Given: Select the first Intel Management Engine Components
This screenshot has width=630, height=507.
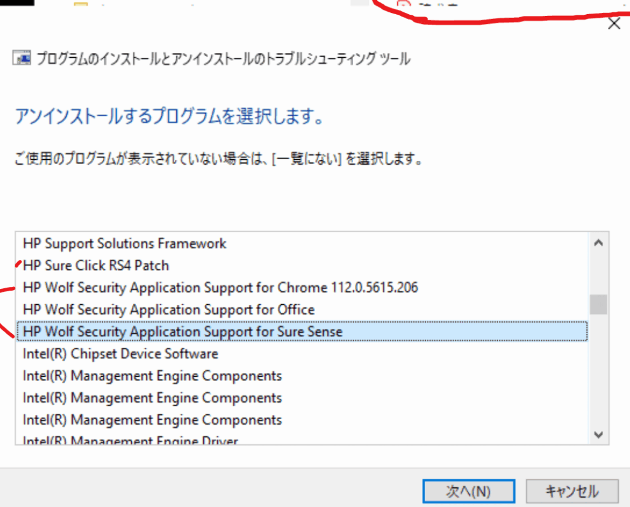Looking at the screenshot, I should click(152, 376).
